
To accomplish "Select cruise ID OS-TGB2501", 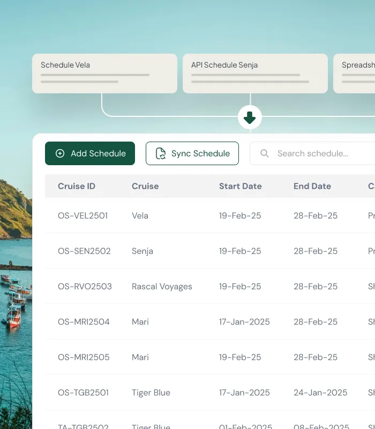I will click(x=83, y=393).
